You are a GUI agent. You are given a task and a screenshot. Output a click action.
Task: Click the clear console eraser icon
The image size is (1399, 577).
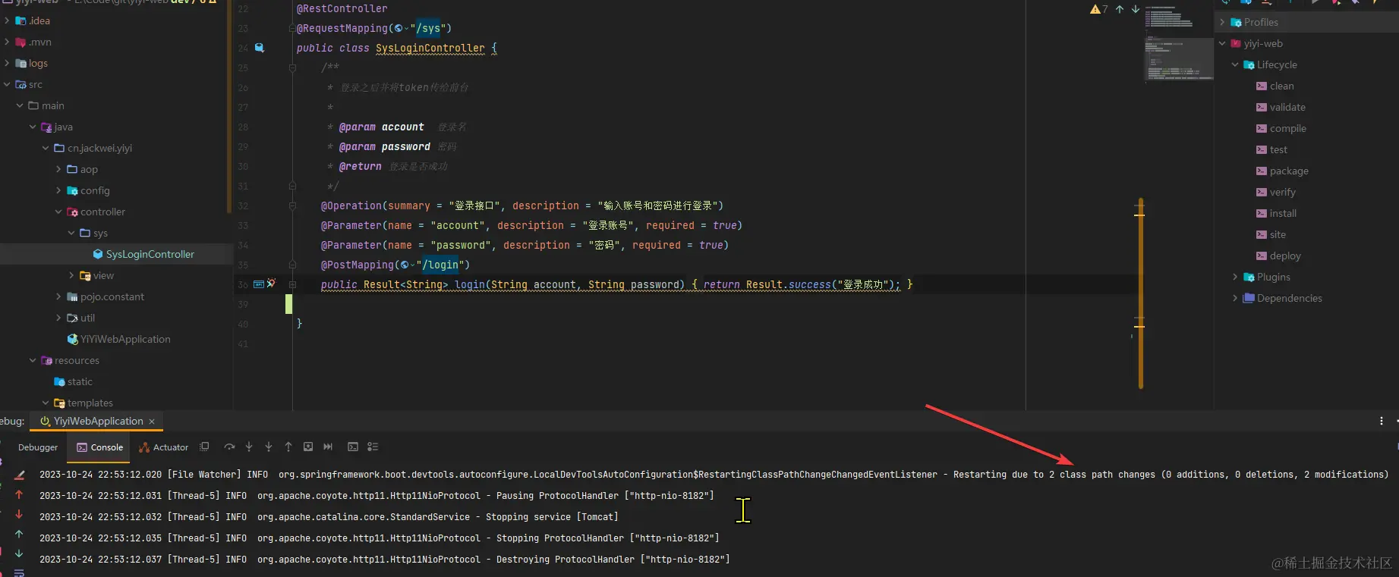click(20, 475)
